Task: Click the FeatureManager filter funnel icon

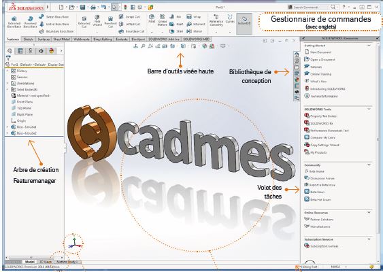Action: tap(8, 58)
